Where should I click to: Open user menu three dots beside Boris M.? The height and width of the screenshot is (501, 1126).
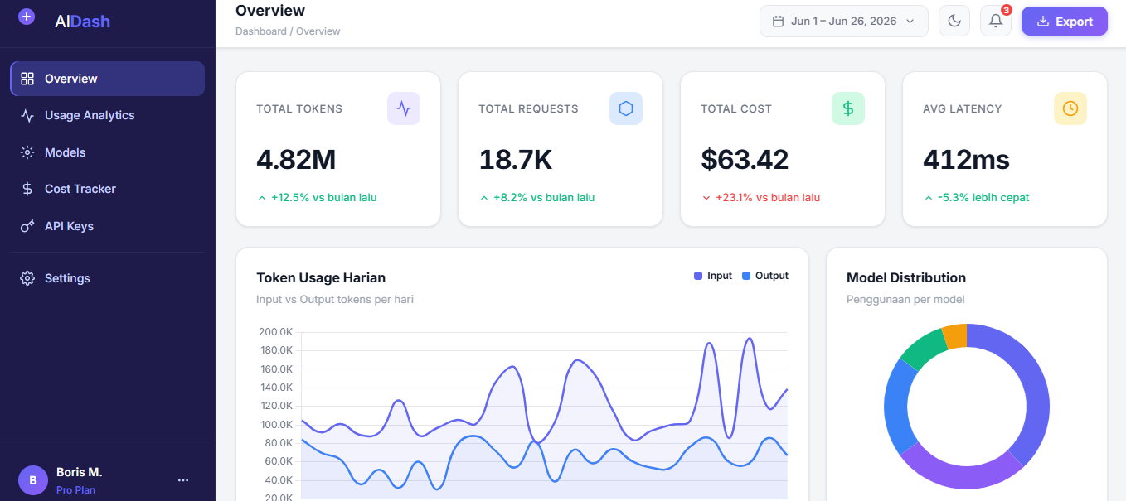tap(183, 480)
